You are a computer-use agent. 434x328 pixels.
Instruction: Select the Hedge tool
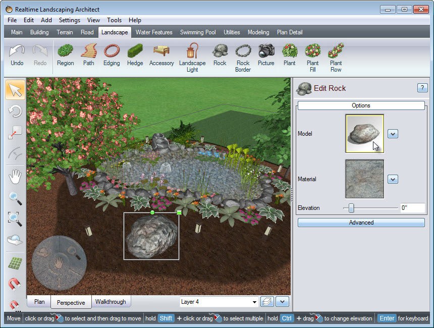[135, 55]
